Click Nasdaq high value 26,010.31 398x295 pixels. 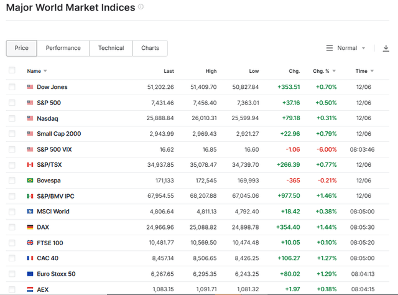coord(204,118)
